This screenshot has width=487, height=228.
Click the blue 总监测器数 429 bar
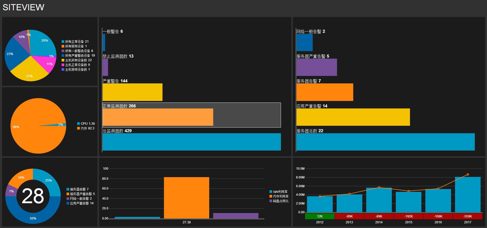(192, 142)
